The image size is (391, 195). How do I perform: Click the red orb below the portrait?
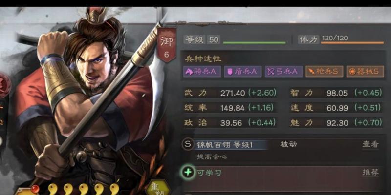(35, 189)
